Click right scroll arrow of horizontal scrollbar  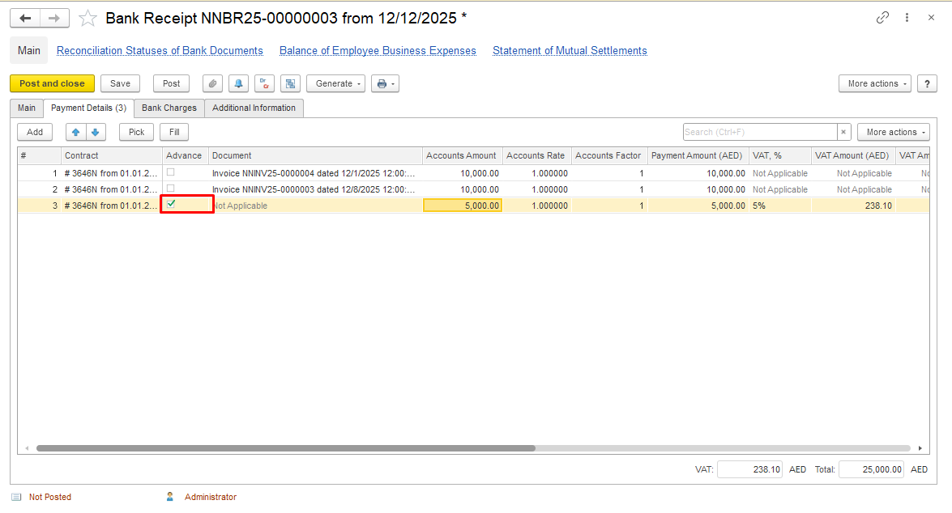coord(920,449)
